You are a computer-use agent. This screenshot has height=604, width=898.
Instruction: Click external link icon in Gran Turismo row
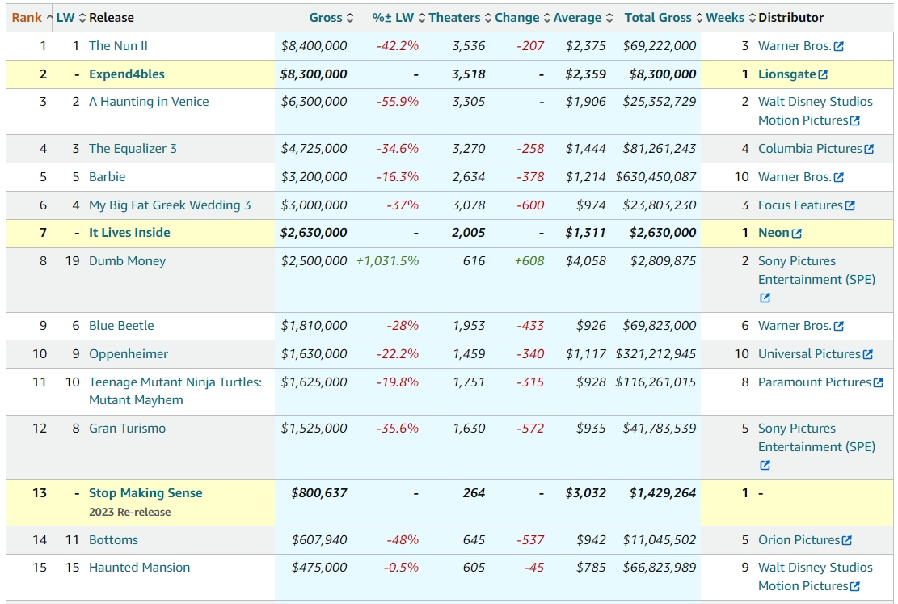click(x=765, y=465)
